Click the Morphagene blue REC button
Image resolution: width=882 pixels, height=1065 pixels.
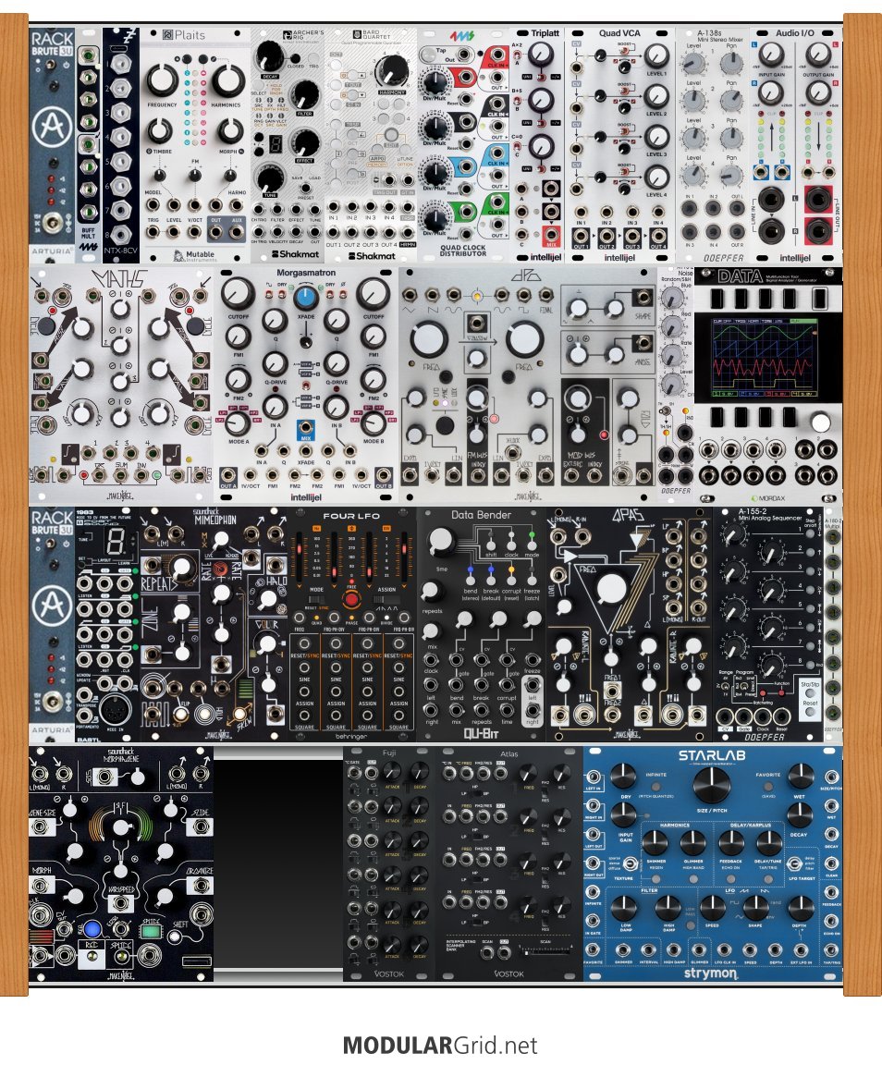(92, 929)
